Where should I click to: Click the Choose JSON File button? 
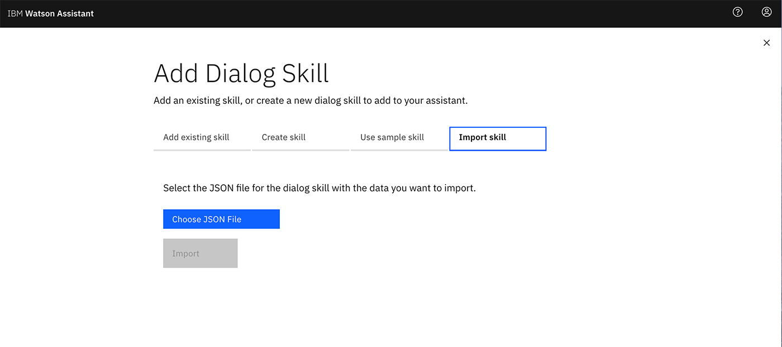221,219
